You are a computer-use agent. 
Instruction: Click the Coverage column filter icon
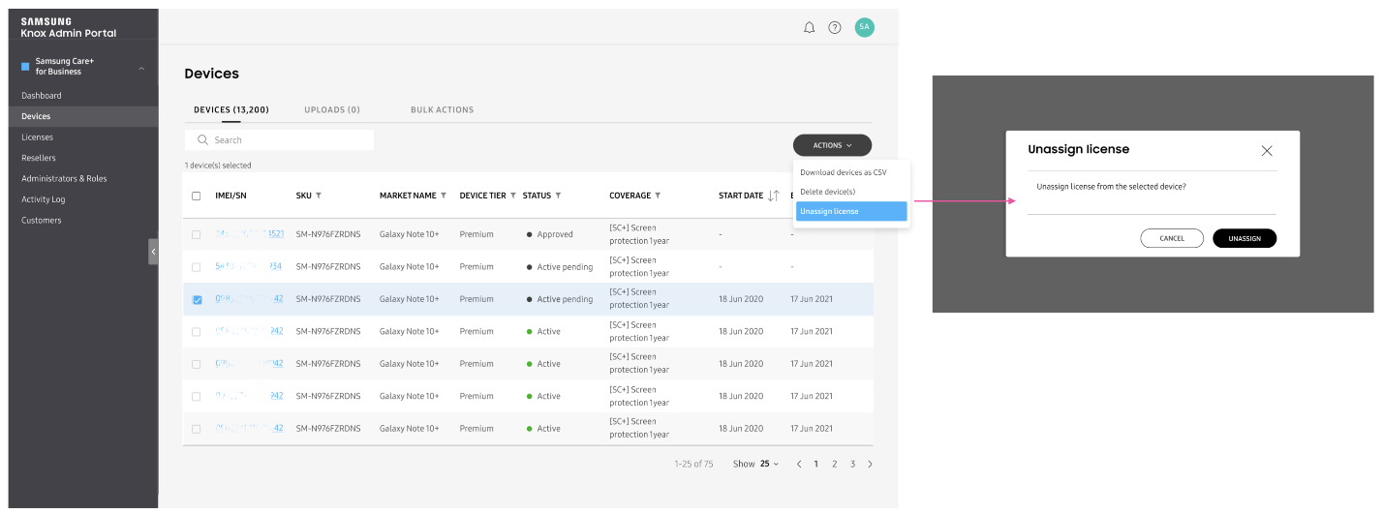coord(658,196)
